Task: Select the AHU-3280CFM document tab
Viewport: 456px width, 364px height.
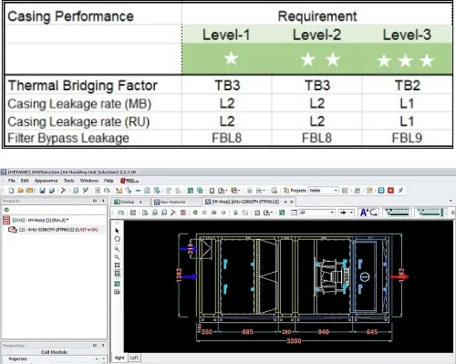Action: click(x=245, y=202)
